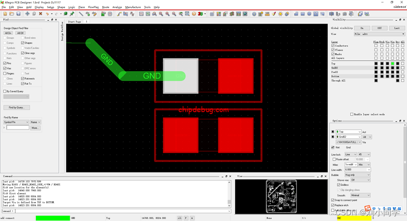This screenshot has width=407, height=221.
Task: Open the Manufacture menu
Action: (x=133, y=8)
